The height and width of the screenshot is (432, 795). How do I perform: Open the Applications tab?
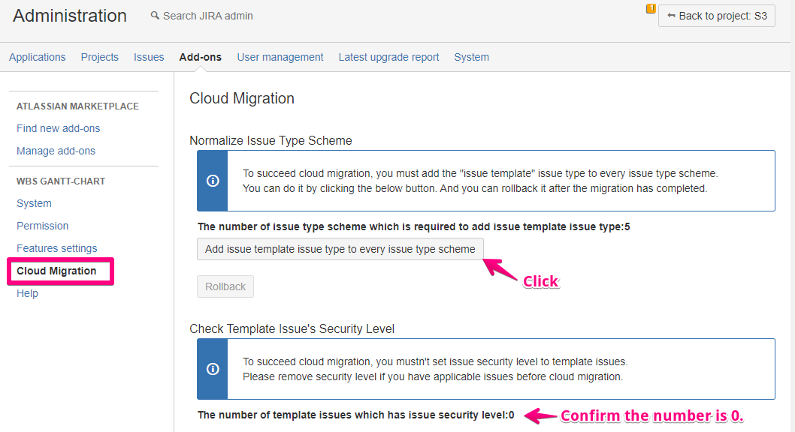(x=38, y=57)
